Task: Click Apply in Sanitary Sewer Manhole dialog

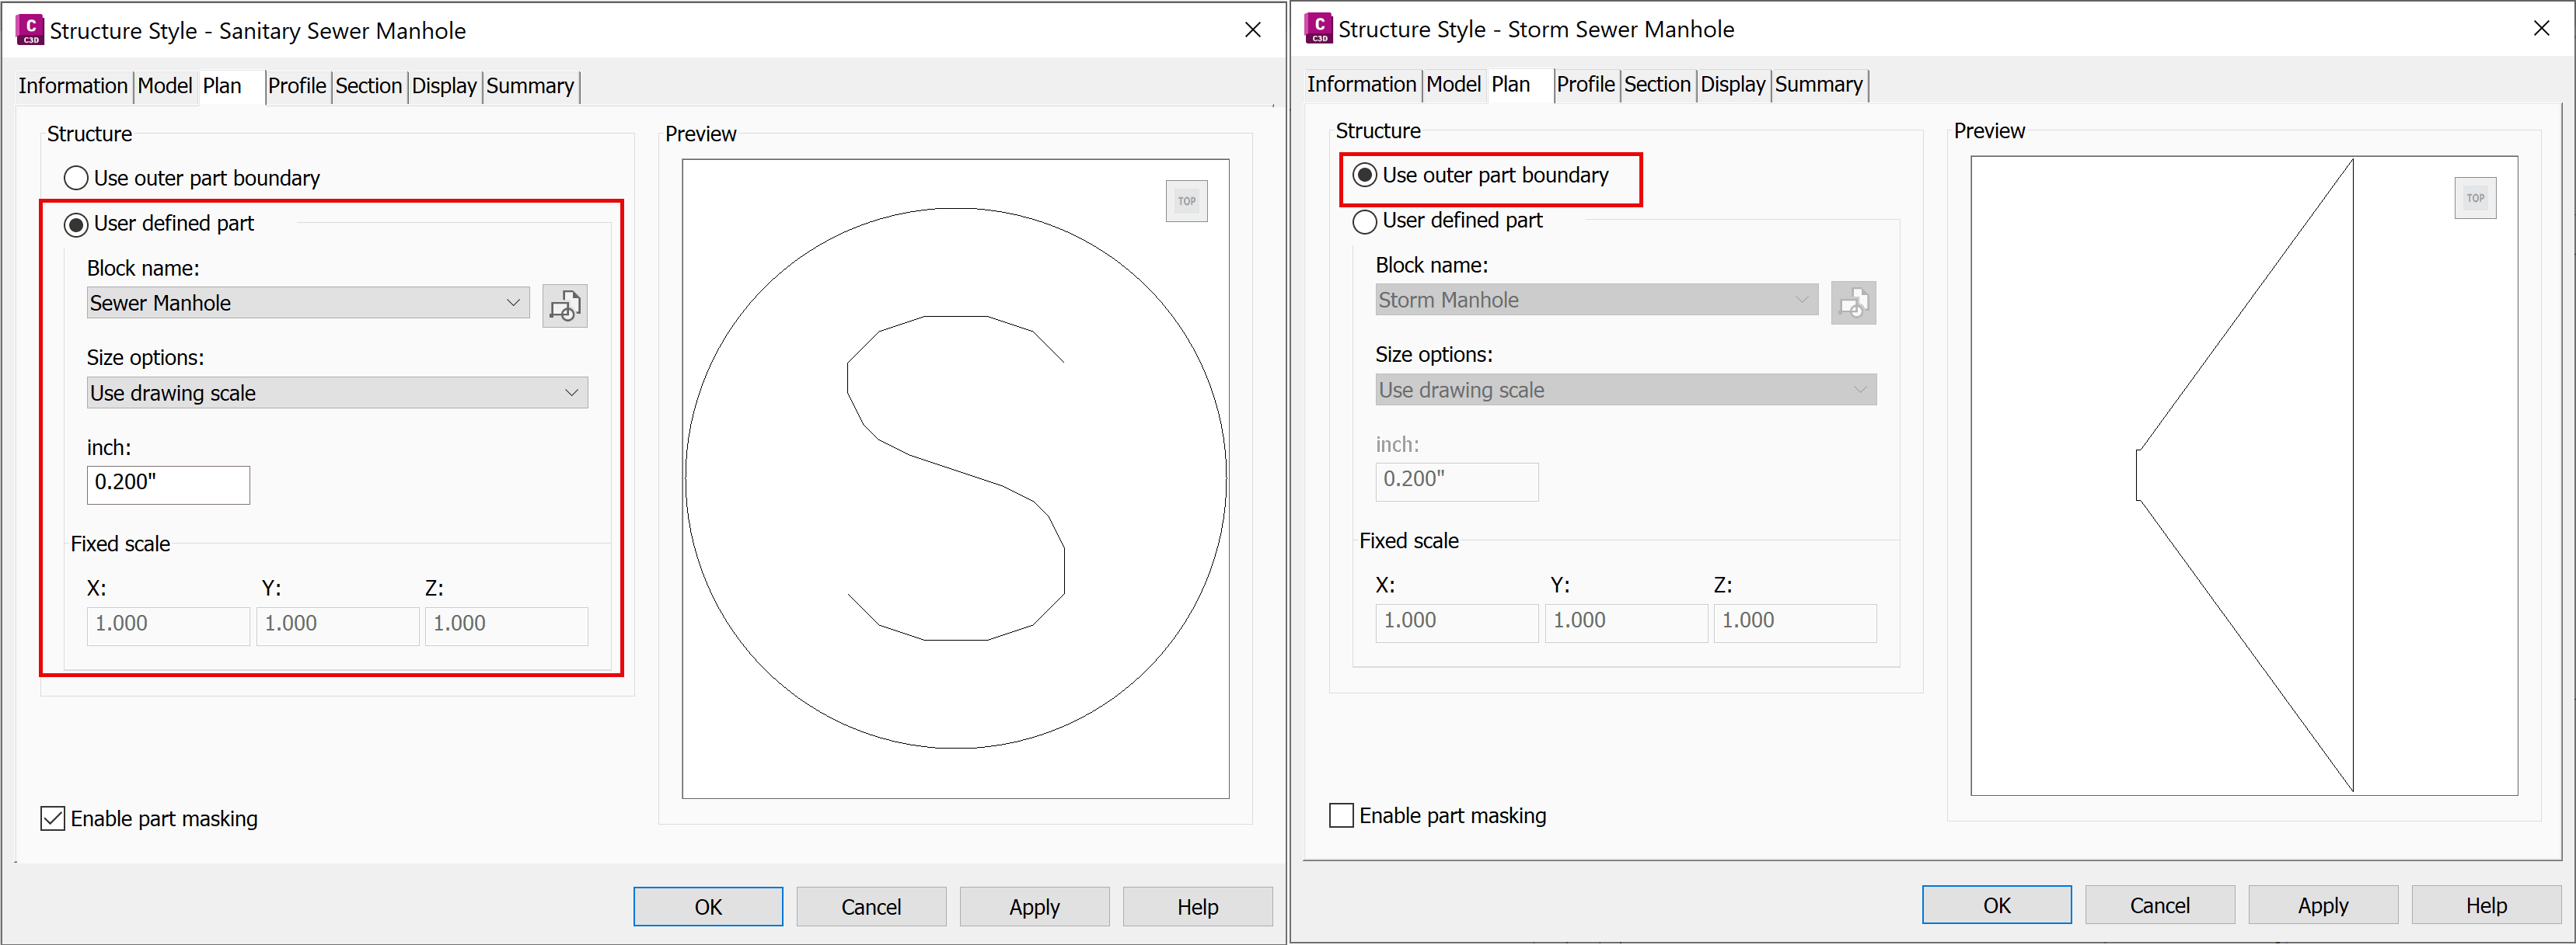Action: point(1034,906)
